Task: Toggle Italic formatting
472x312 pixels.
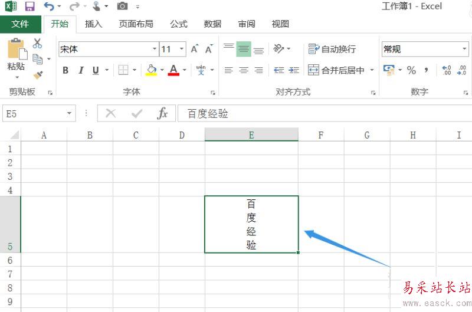Action: [81, 70]
